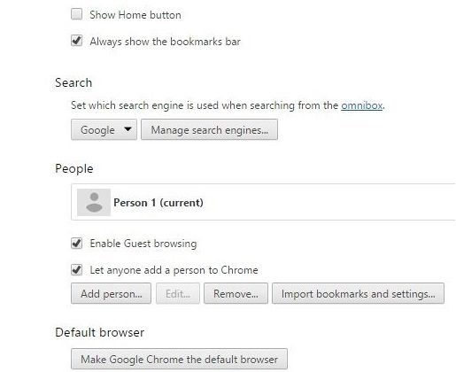Open Import bookmarks and settings

(x=358, y=293)
